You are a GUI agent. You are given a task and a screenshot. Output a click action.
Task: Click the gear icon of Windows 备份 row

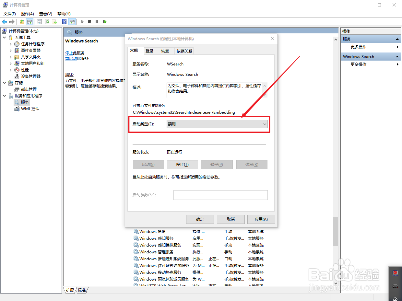(x=136, y=231)
